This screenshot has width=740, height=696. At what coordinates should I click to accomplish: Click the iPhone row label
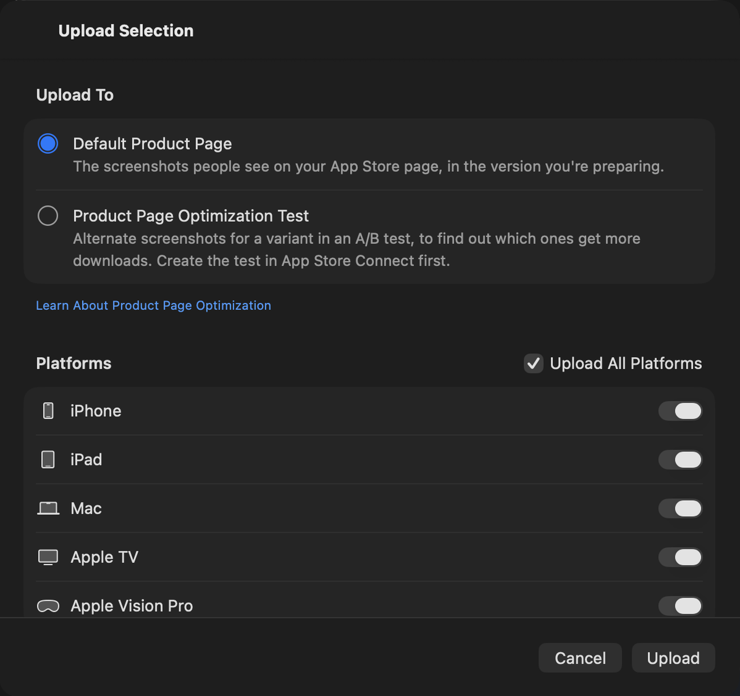(96, 411)
